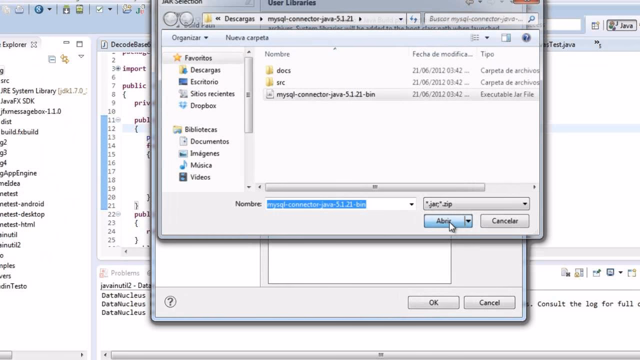Expand the Nombre filename history dropdown

point(411,204)
